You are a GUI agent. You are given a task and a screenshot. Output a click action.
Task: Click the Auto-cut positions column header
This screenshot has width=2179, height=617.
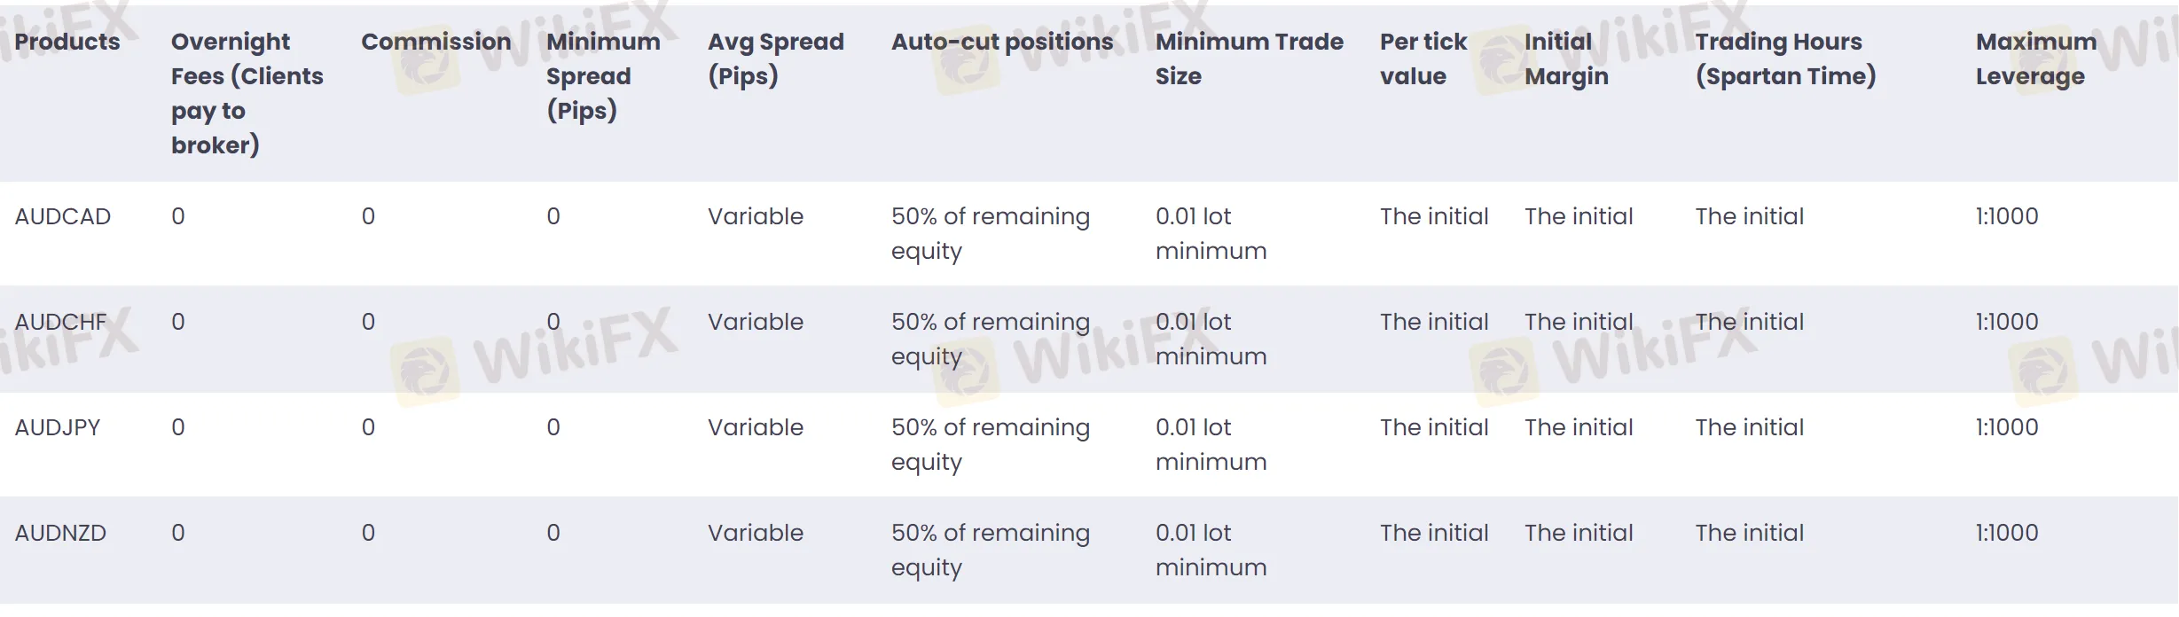(x=1001, y=42)
